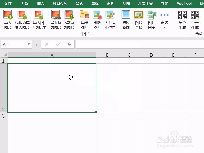Select column C header
Image resolution: width=204 pixels, height=153 pixels.
point(129,55)
